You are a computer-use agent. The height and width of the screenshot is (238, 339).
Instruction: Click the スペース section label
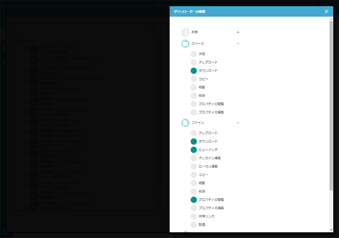coord(198,44)
